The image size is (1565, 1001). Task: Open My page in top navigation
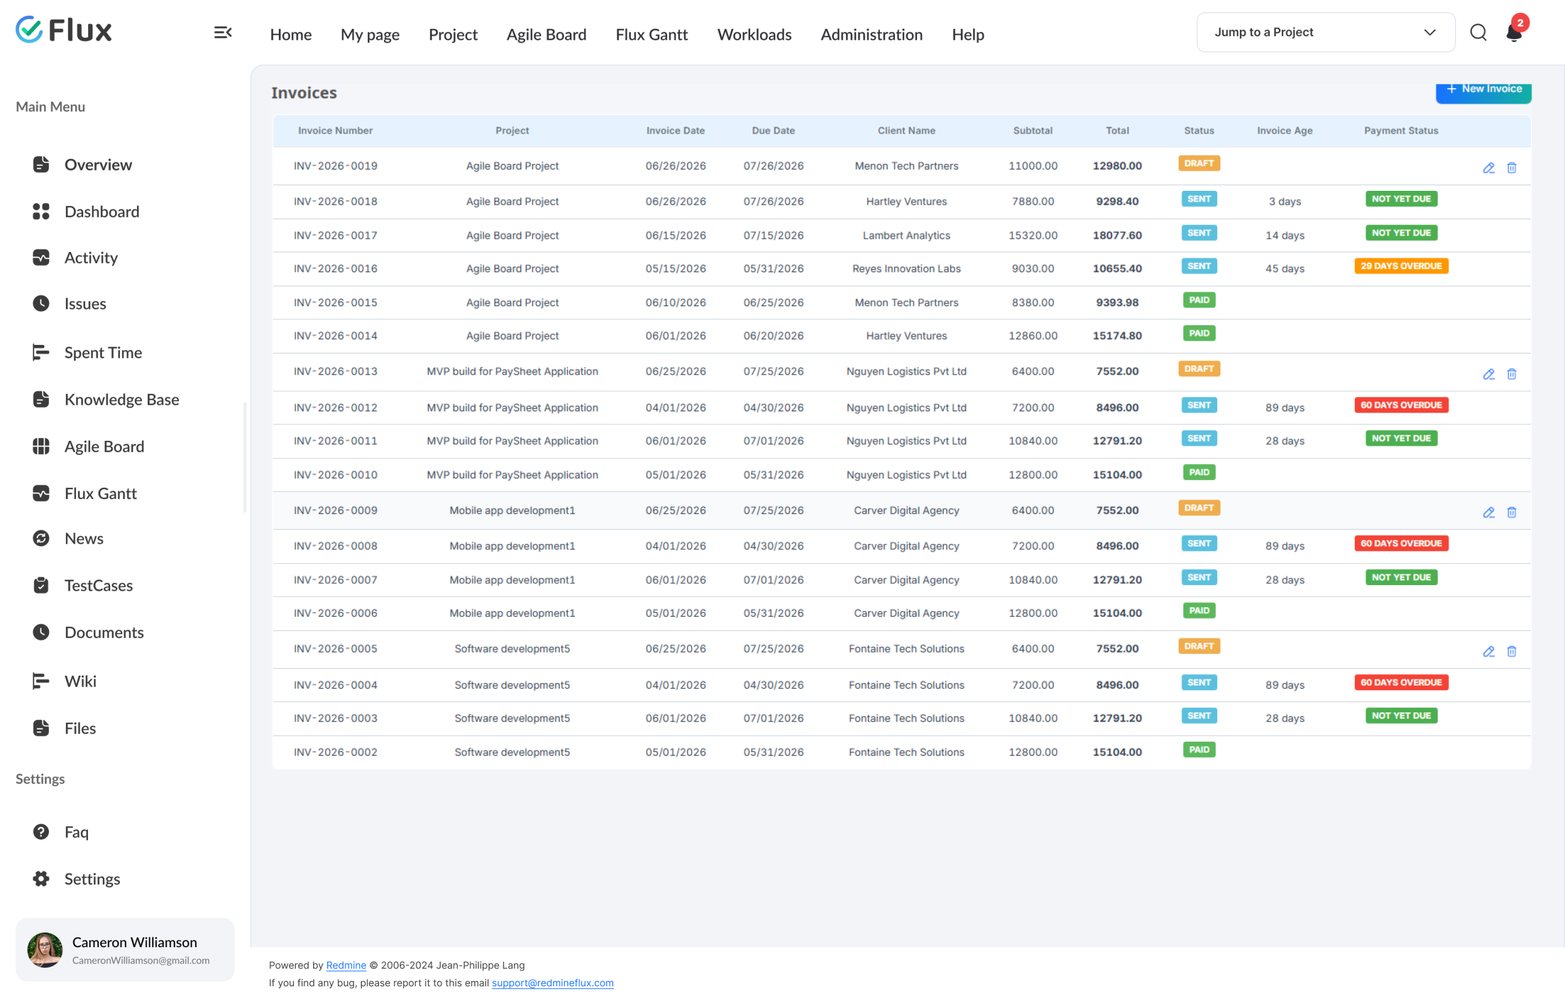[370, 34]
